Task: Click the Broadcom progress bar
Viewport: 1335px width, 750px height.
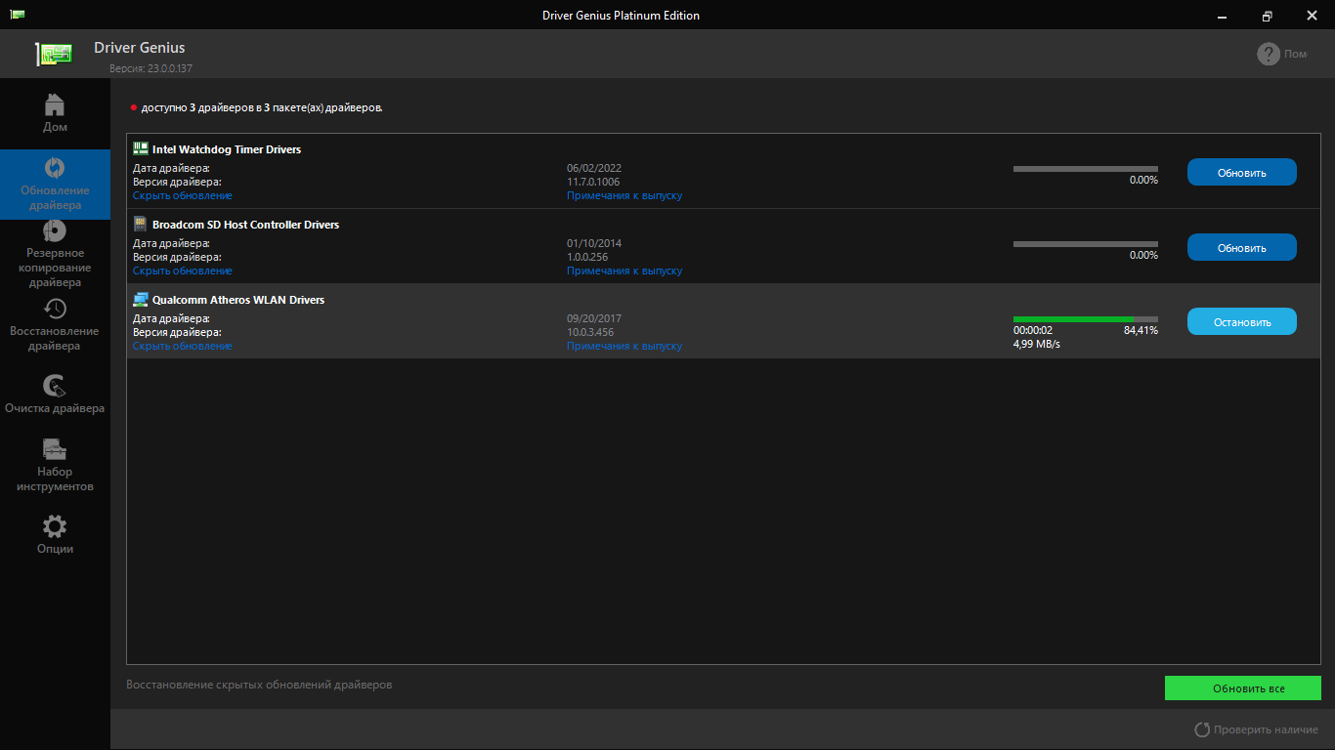Action: [1086, 244]
